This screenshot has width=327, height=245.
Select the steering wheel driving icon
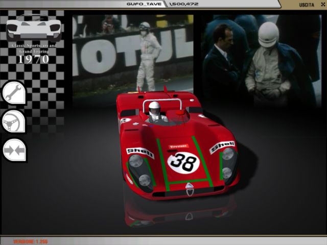coord(14,121)
